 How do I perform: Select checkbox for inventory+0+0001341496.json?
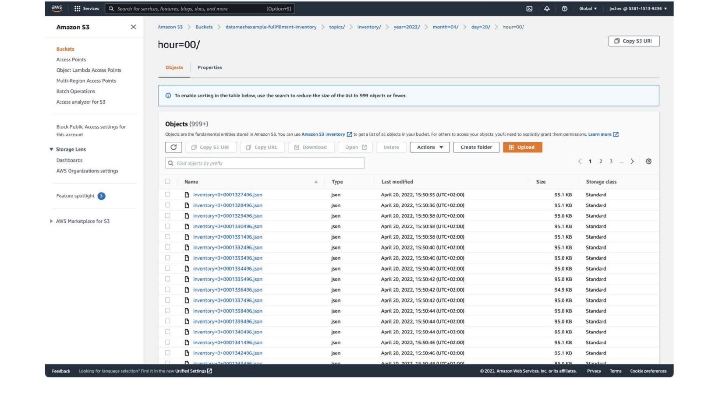click(167, 342)
